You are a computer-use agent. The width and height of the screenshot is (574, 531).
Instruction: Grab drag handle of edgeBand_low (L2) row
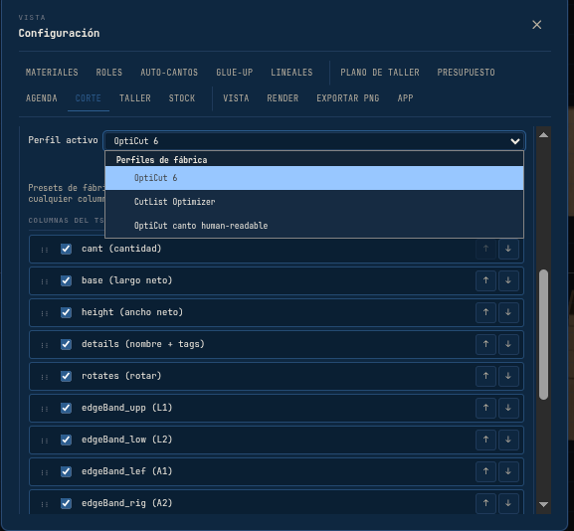tap(45, 441)
